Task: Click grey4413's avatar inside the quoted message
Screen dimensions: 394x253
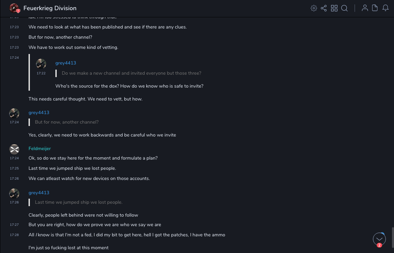Action: (x=41, y=64)
